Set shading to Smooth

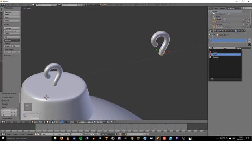coord(7,46)
